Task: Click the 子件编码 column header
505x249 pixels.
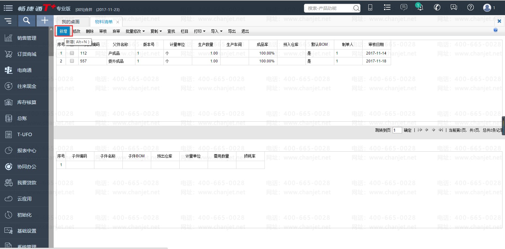Action: 80,156
